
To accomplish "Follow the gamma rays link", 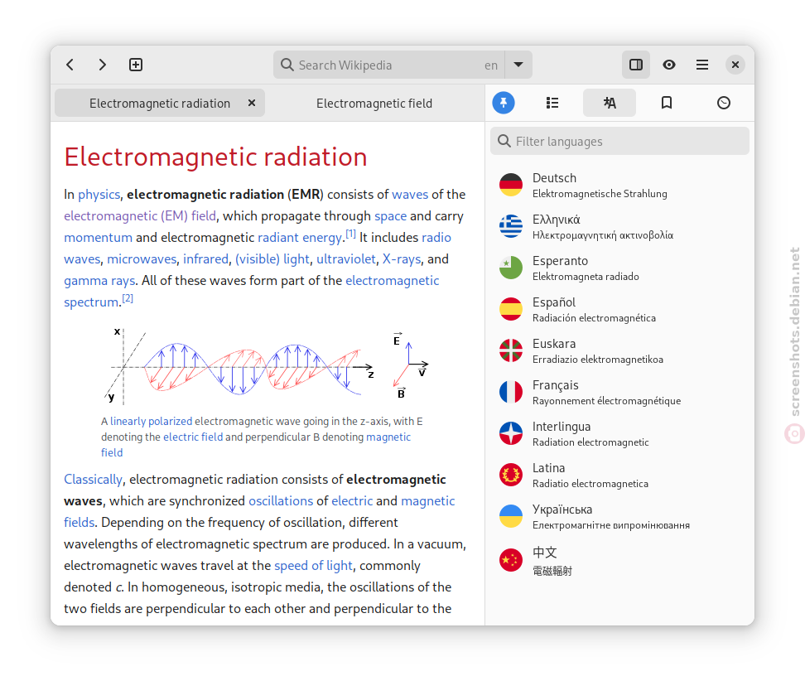I will point(99,281).
